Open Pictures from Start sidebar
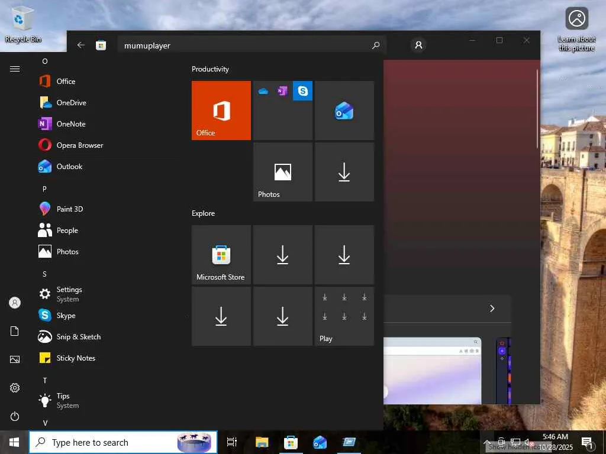Screen dimensions: 606x454 tap(15, 359)
